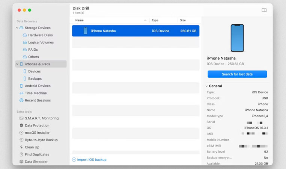
Task: Click the Find Duplicates icon
Action: point(21,154)
